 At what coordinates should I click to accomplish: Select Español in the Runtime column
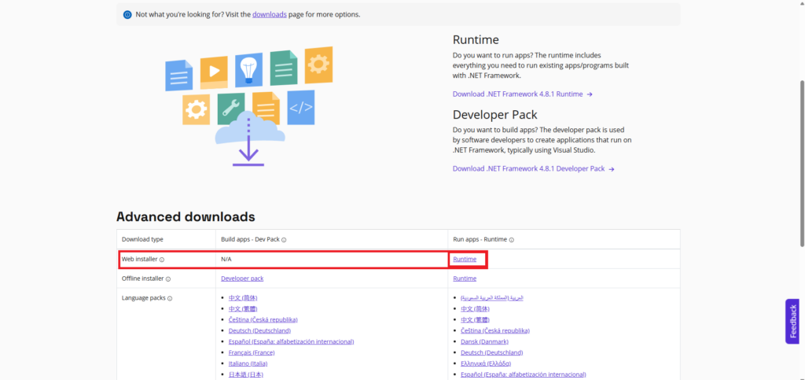523,374
